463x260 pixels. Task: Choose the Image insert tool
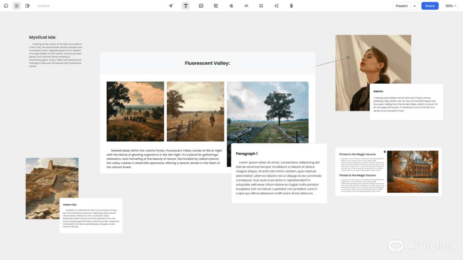[201, 6]
